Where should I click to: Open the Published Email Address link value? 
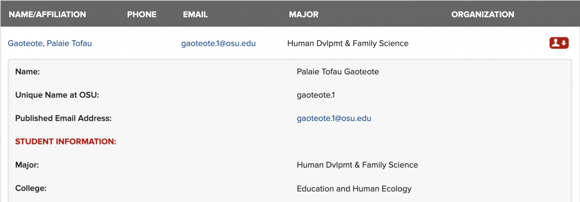pos(334,118)
